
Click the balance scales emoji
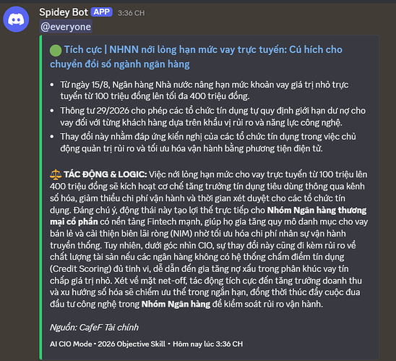(56, 174)
